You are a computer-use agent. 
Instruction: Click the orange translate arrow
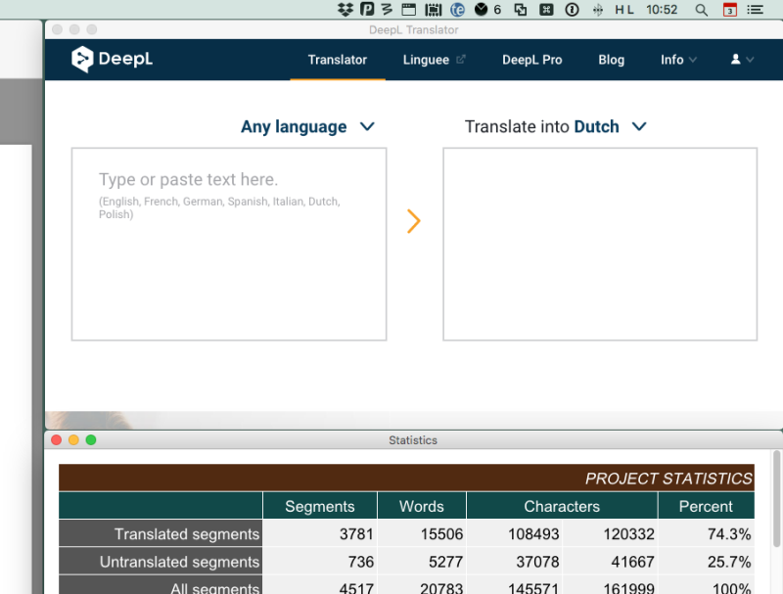(x=413, y=221)
